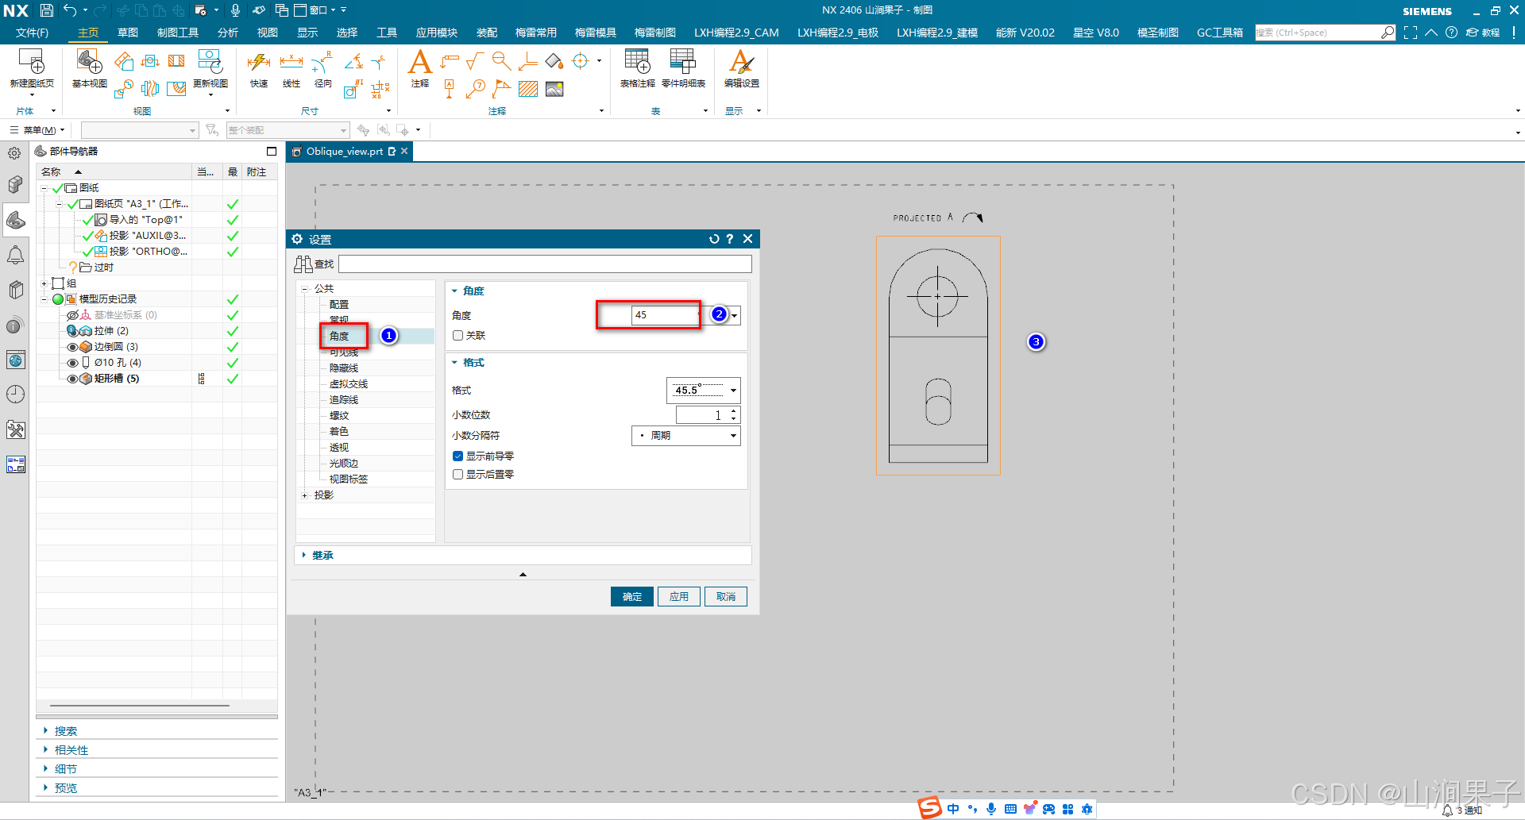Select the Linear dimension (线性) tool
The width and height of the screenshot is (1525, 820).
point(291,69)
